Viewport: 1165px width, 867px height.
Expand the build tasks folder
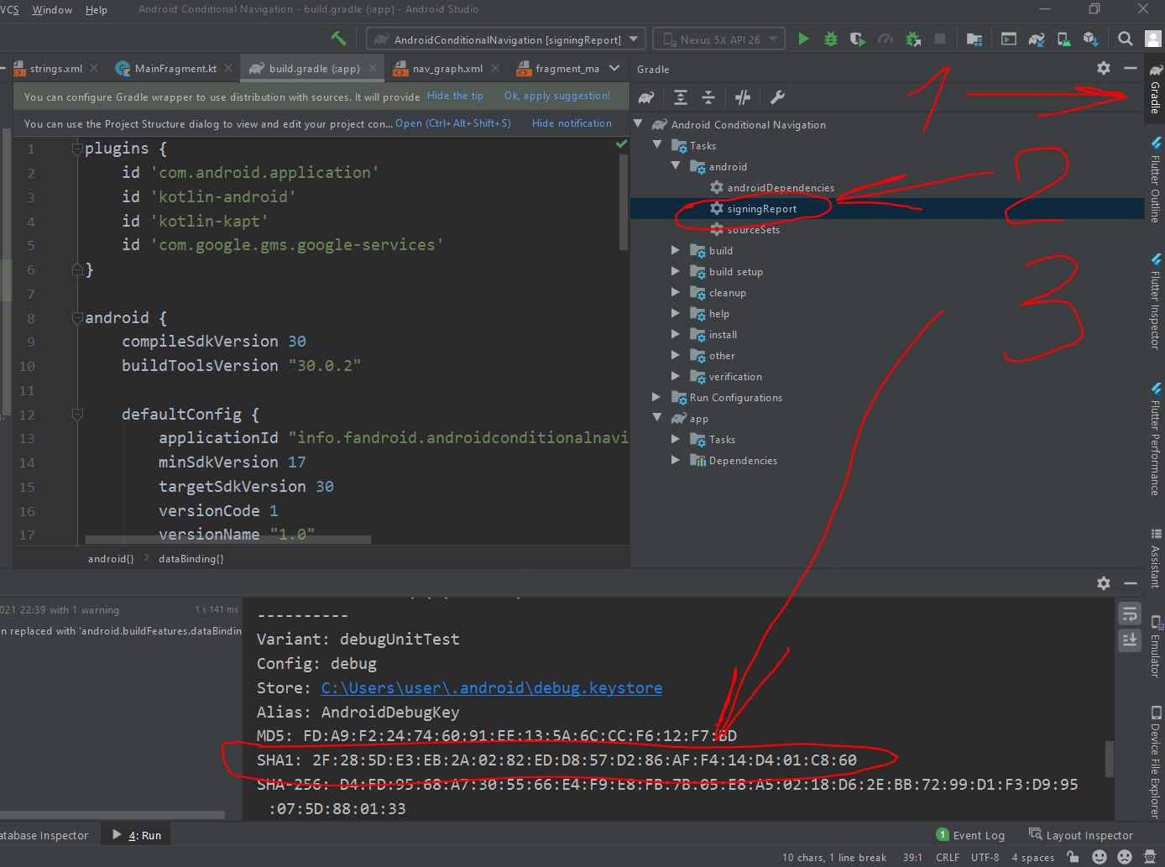676,250
